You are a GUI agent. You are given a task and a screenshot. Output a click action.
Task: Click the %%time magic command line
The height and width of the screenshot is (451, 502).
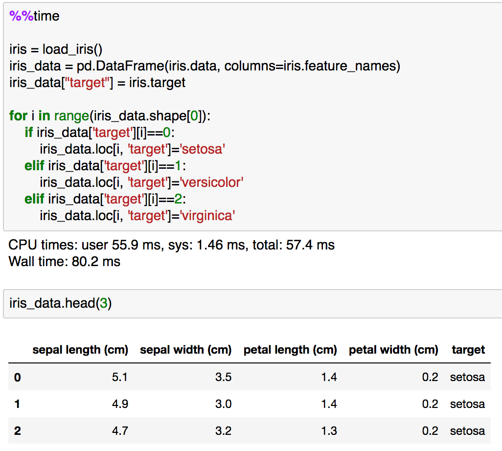(x=34, y=16)
